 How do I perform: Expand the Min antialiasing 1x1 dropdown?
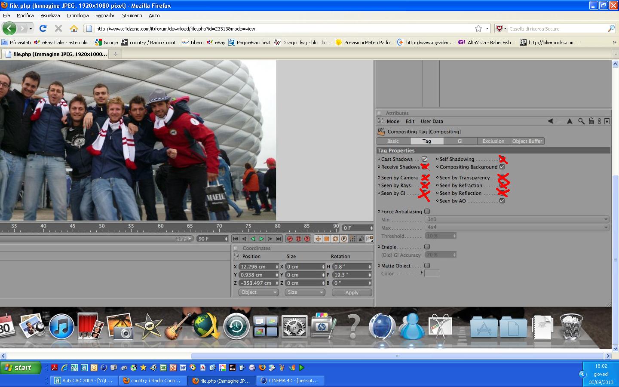point(517,219)
